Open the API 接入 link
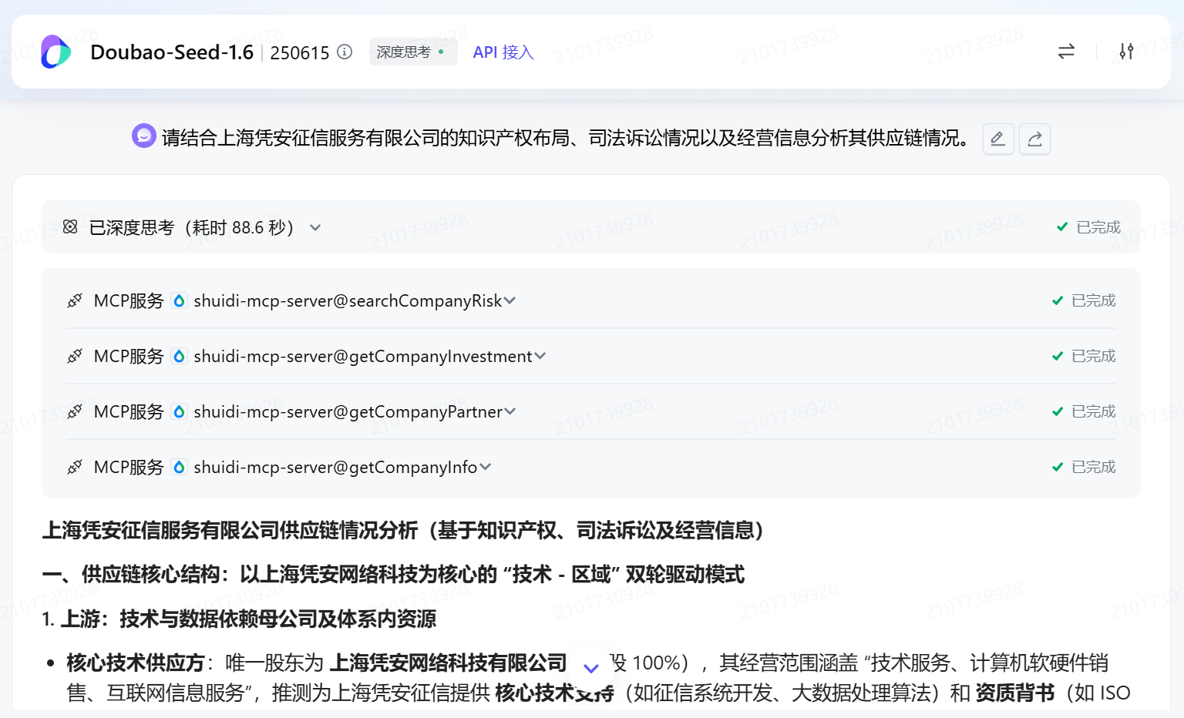The height and width of the screenshot is (718, 1184). click(503, 52)
